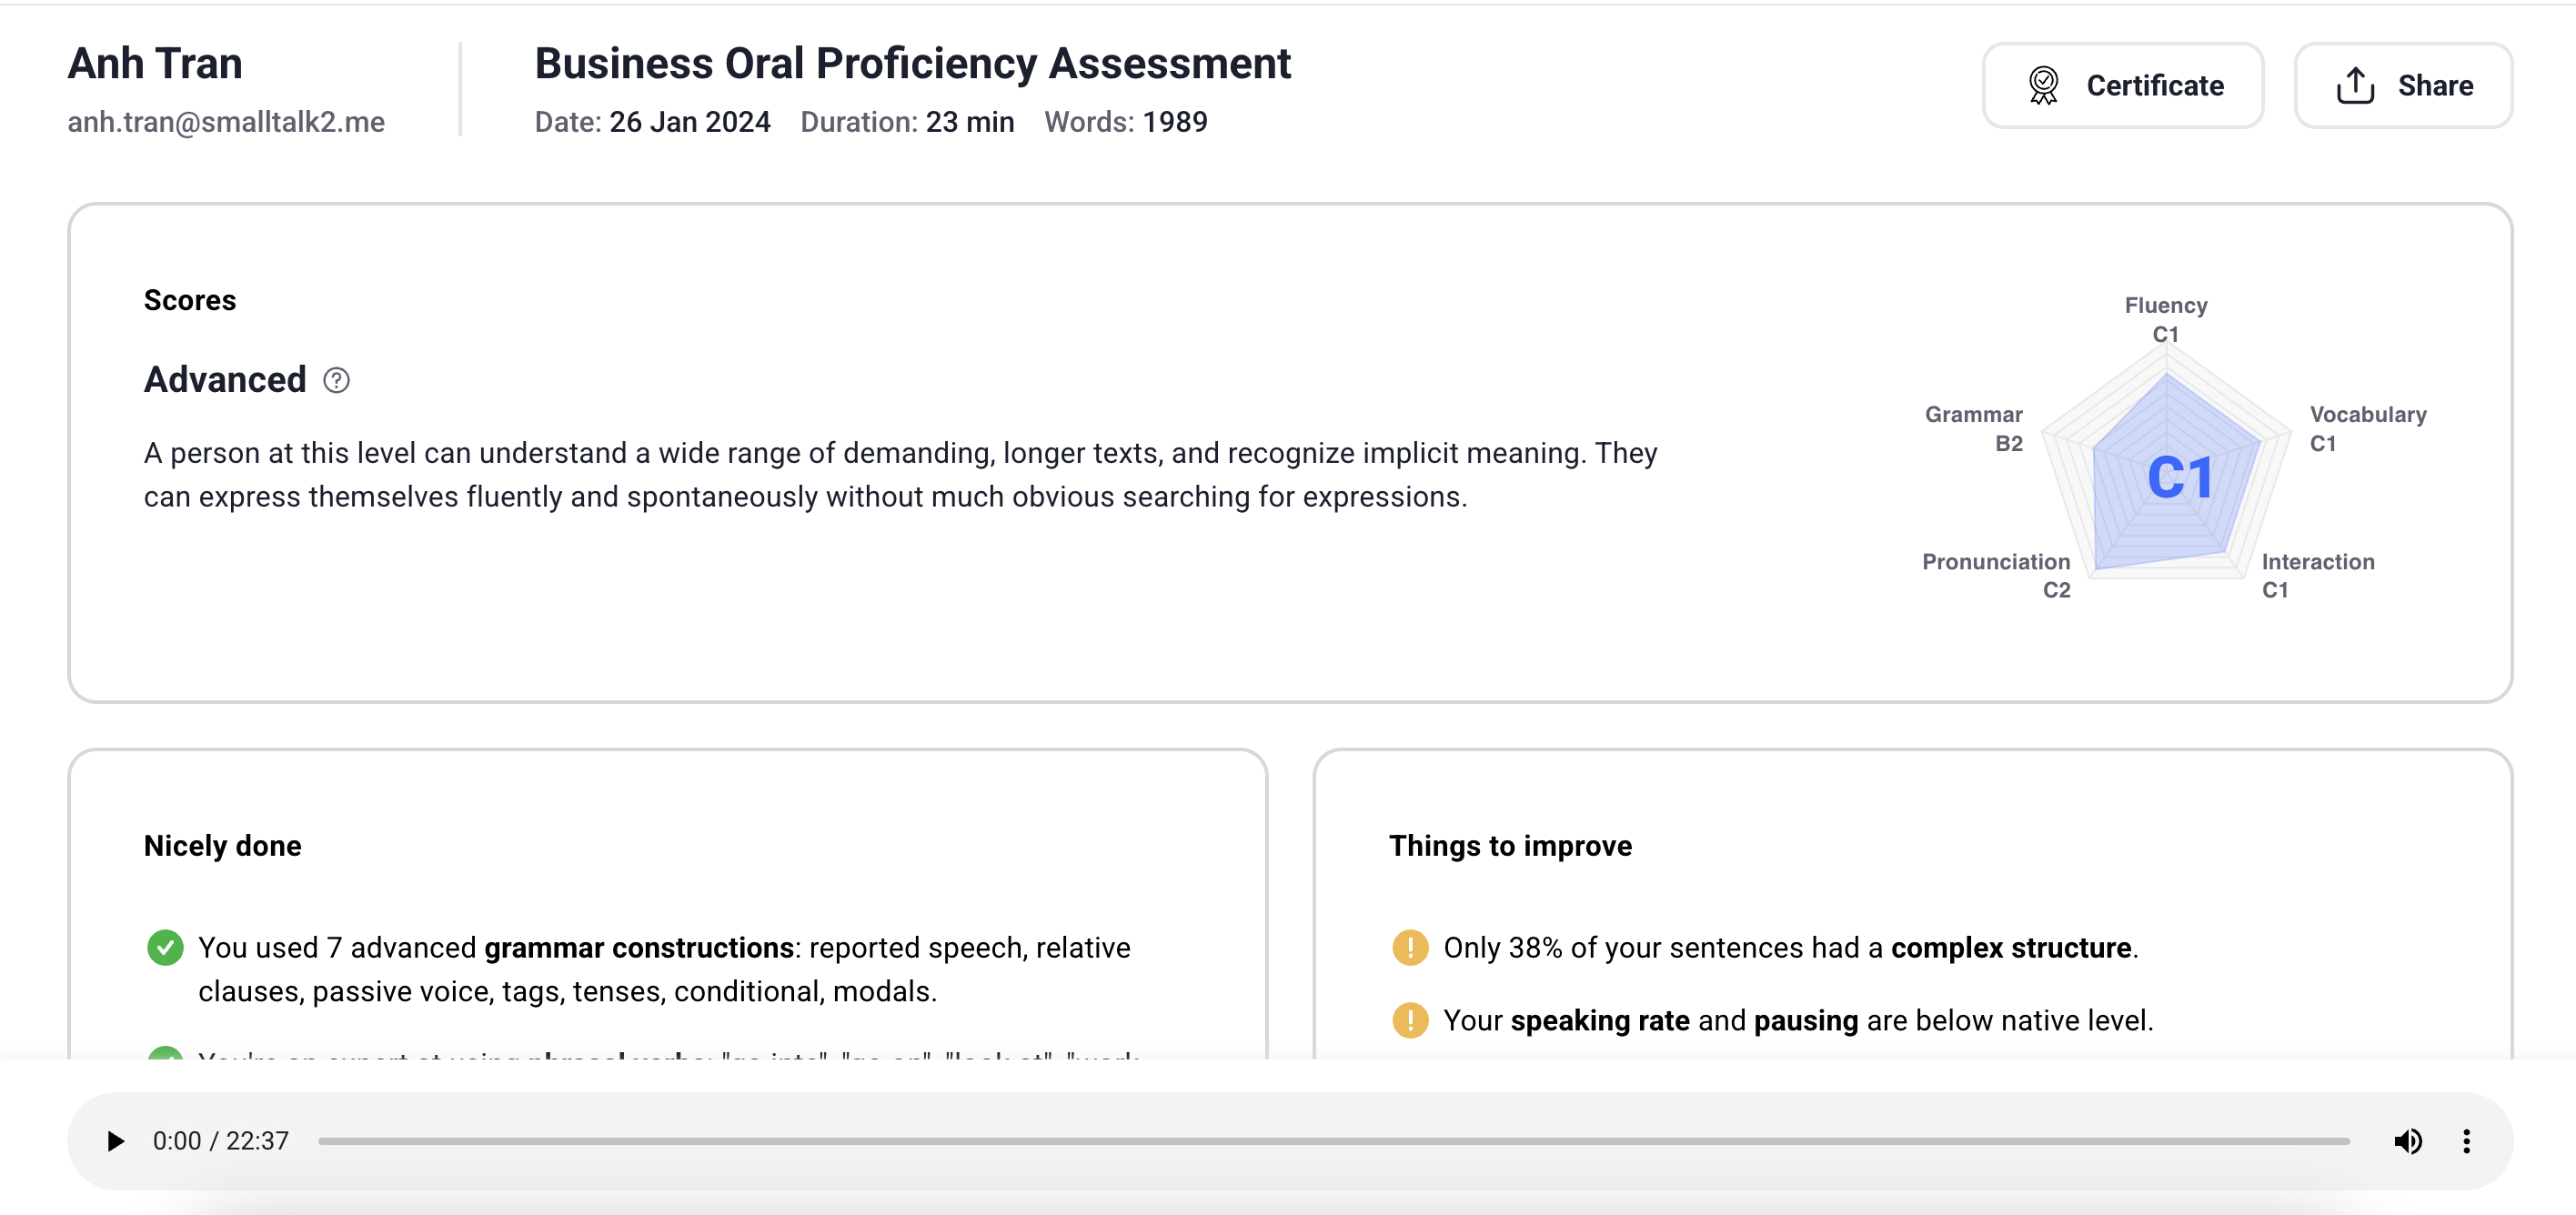Click the Business Oral Proficiency Assessment title
The height and width of the screenshot is (1215, 2576).
tap(912, 64)
